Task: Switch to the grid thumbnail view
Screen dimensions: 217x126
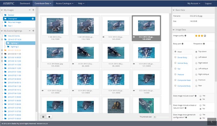Action: [x=43, y=117]
